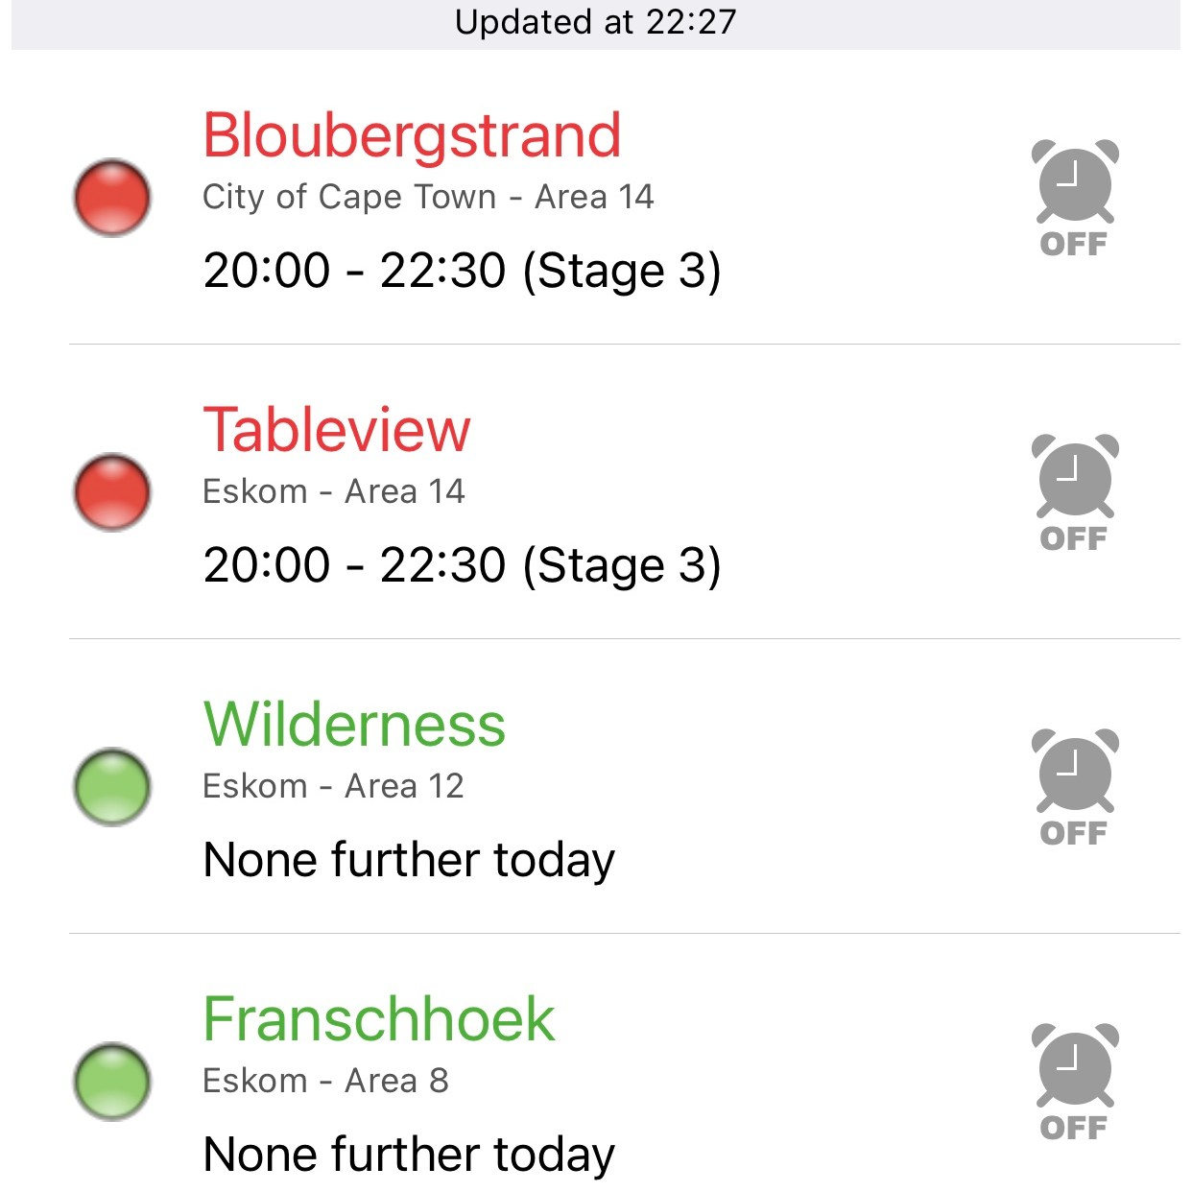View Bloubergstrand 20:00 - 22:30 Stage 3 schedule
Image resolution: width=1192 pixels, height=1192 pixels.
pyautogui.click(x=462, y=270)
